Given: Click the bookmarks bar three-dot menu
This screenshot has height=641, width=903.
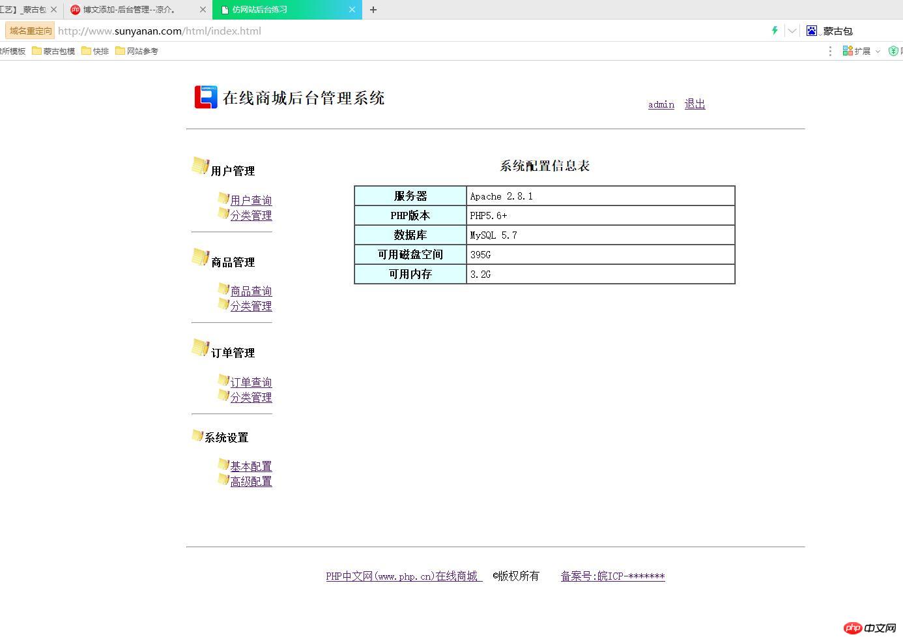Looking at the screenshot, I should pos(830,51).
